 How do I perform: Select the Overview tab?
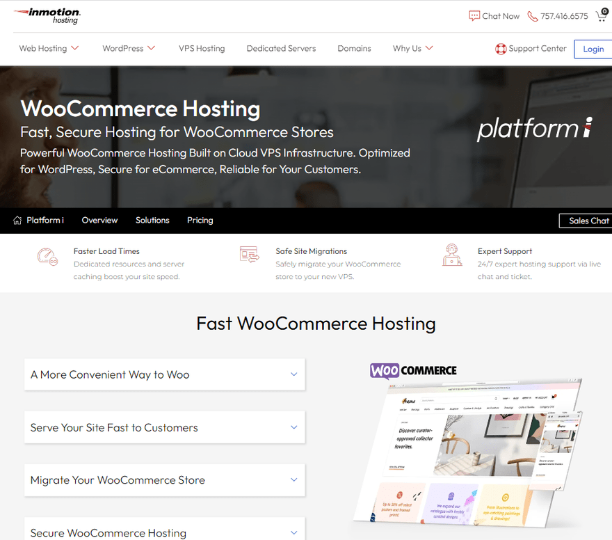point(99,220)
